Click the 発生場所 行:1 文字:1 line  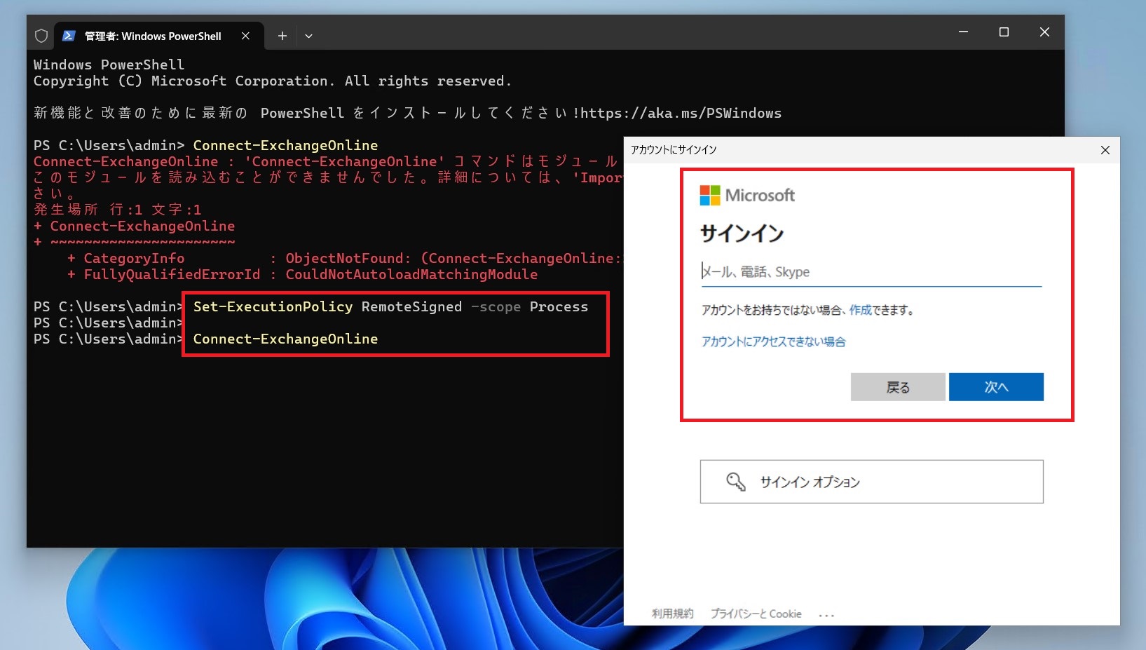pyautogui.click(x=118, y=210)
